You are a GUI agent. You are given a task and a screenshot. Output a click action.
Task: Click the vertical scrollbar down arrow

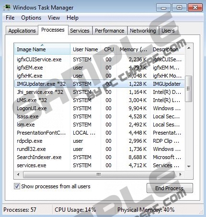pyautogui.click(x=189, y=166)
